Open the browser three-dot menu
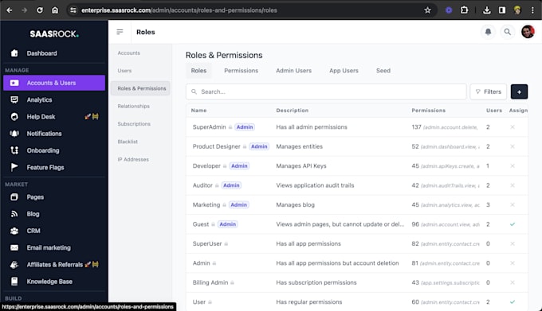This screenshot has width=542, height=311. (x=532, y=10)
